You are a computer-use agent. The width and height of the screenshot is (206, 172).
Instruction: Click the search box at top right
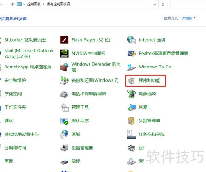point(188,4)
